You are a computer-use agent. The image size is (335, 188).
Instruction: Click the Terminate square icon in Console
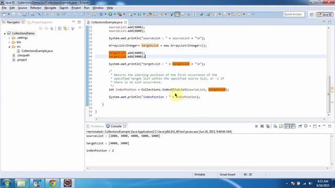click(256, 126)
